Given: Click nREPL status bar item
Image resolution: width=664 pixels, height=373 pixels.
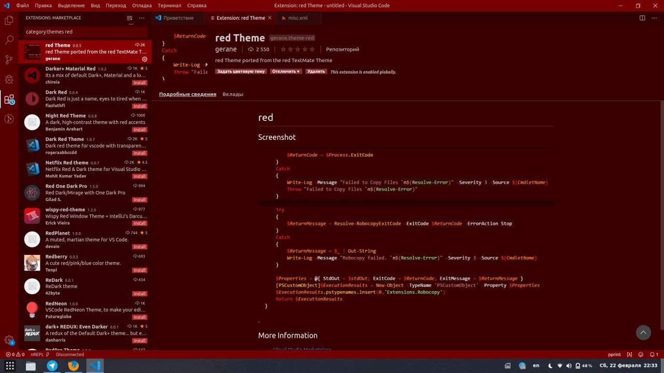Looking at the screenshot, I should [x=40, y=354].
